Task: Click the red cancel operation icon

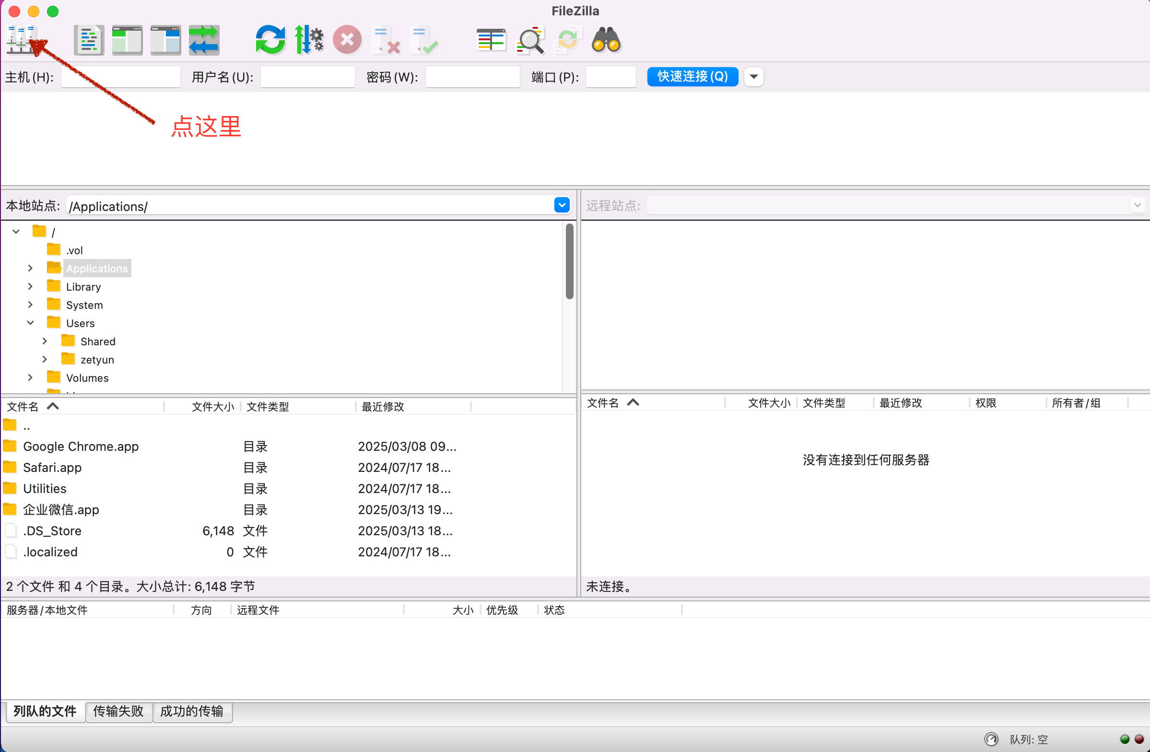Action: pos(347,40)
